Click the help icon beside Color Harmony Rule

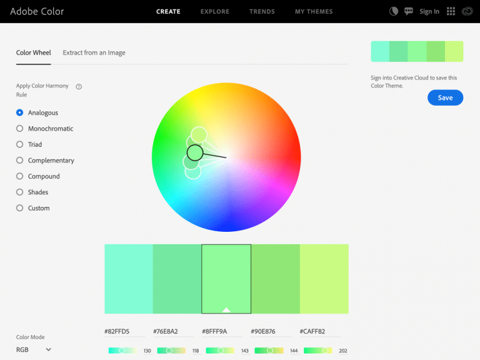79,87
